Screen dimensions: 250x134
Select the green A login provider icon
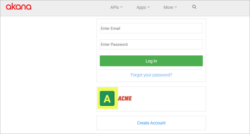pos(107,98)
